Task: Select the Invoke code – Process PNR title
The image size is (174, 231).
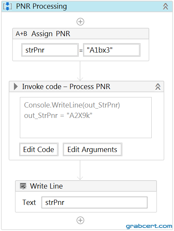Action: [66, 87]
